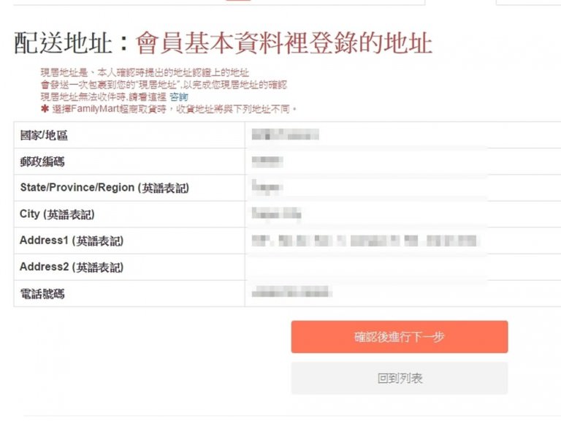Select the blurred State/Province/Region value

click(267, 188)
